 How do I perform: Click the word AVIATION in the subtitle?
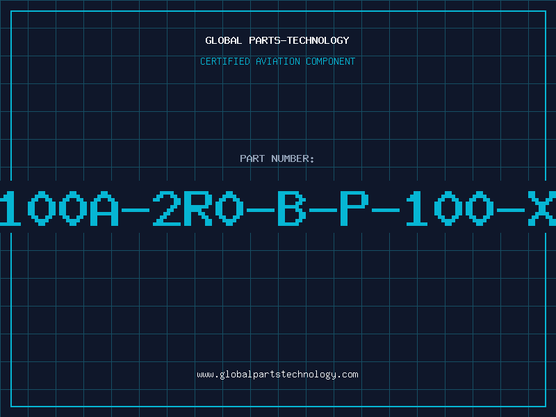[278, 61]
